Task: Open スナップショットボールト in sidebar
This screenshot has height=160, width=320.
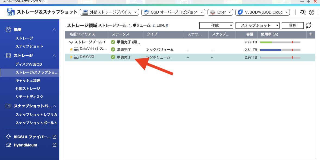Action: click(36, 123)
